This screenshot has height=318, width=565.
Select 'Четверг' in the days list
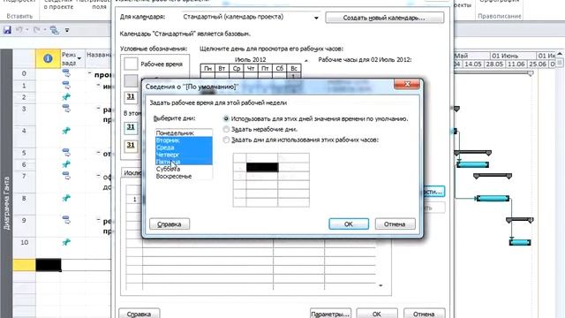pyautogui.click(x=184, y=155)
